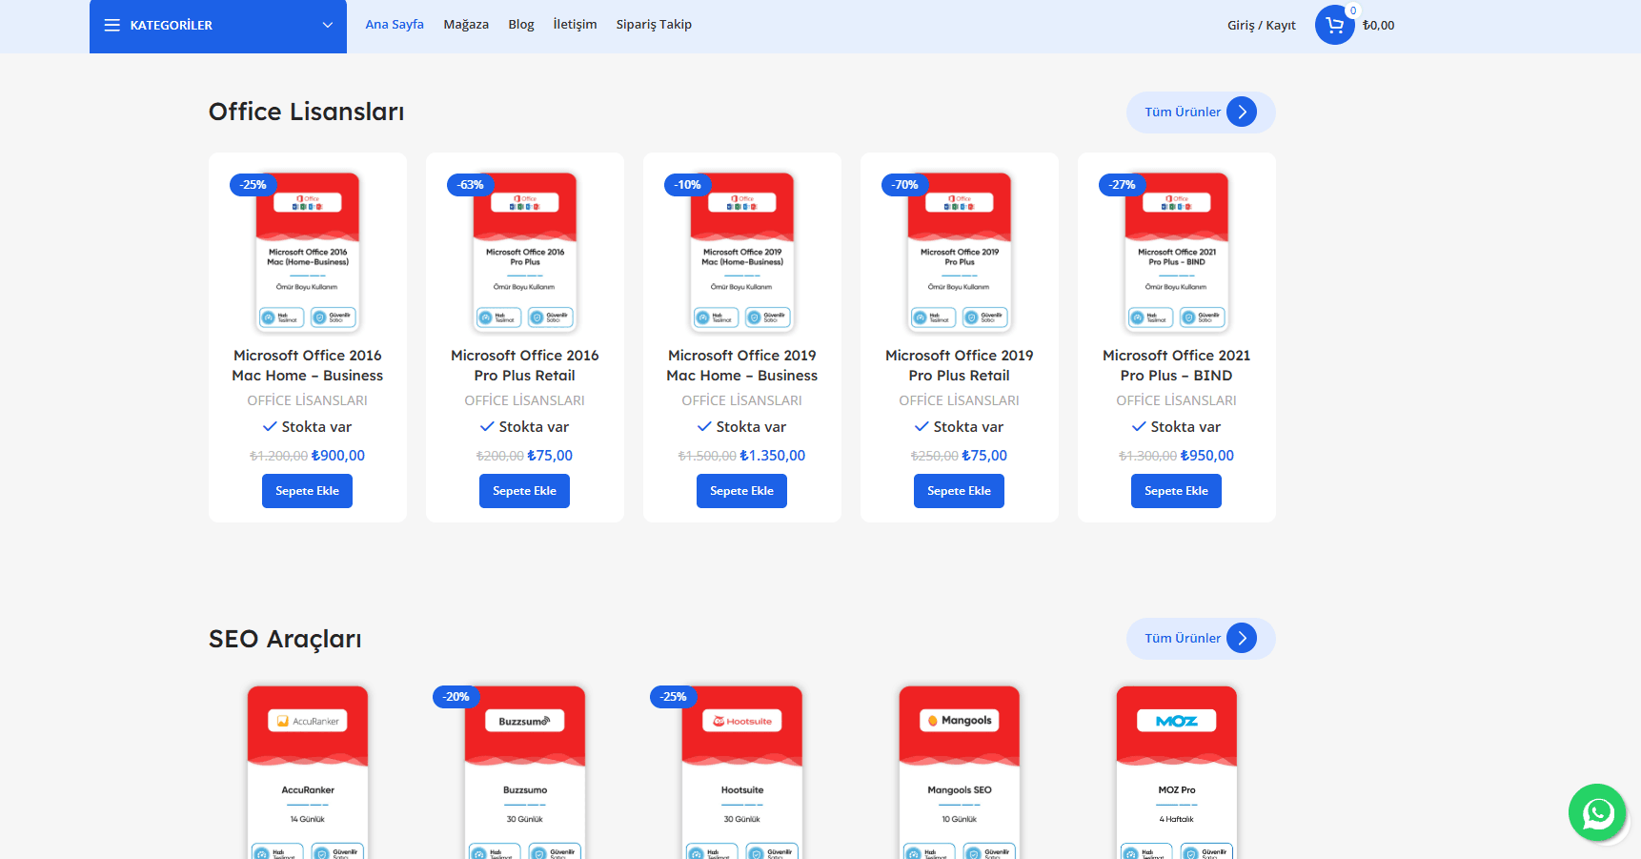Viewport: 1641px width, 859px height.
Task: Add Office 2016 Mac Home Business to cart
Action: coord(307,491)
